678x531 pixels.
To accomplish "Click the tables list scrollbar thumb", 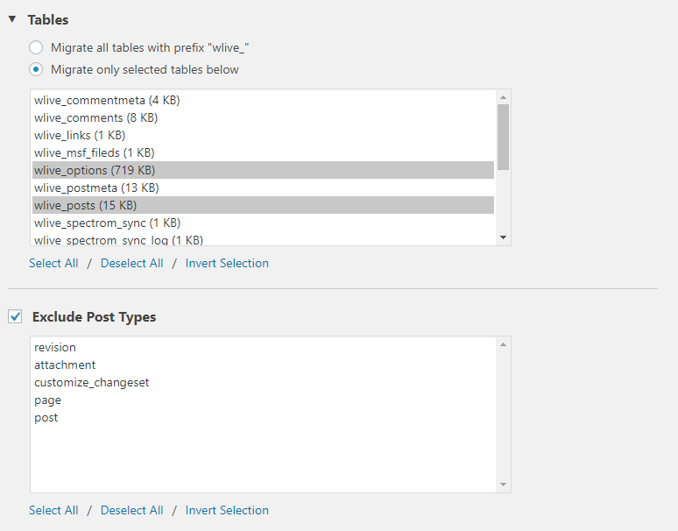I will [504, 136].
